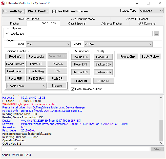
Task: Click the loader browse ellipsis button
Action: [x=157, y=34]
